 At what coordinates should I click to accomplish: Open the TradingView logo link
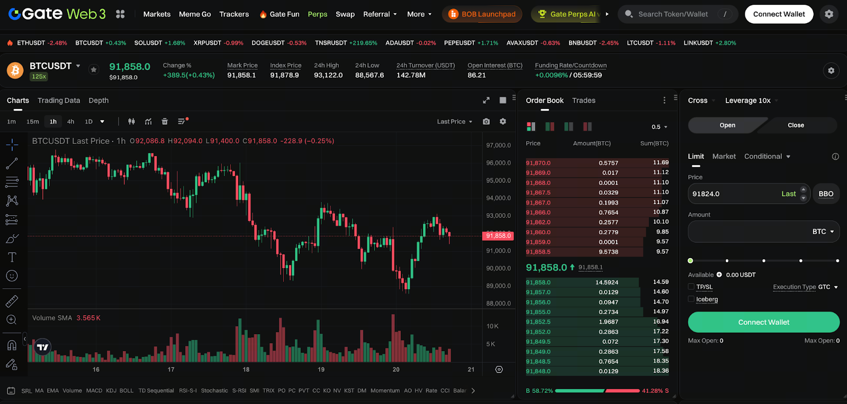(43, 347)
